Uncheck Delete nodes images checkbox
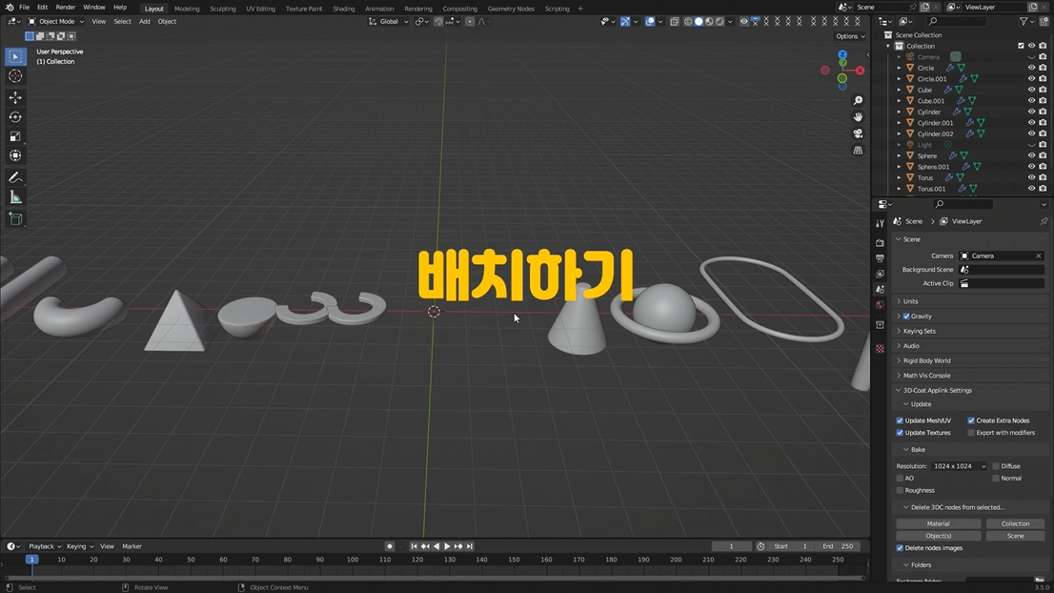This screenshot has width=1054, height=593. coord(900,548)
